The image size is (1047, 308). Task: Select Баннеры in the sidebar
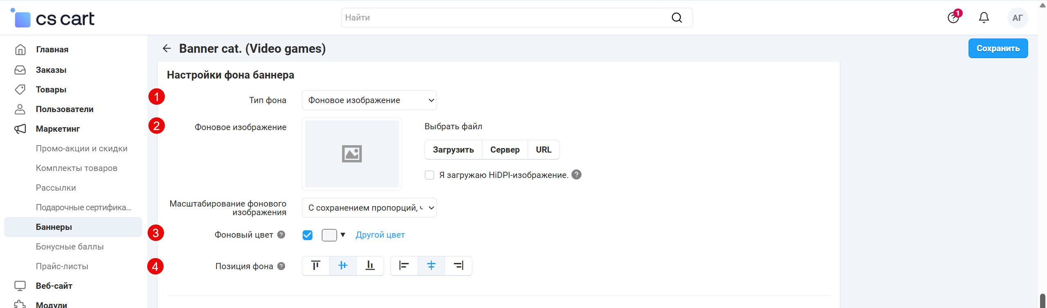click(73, 227)
